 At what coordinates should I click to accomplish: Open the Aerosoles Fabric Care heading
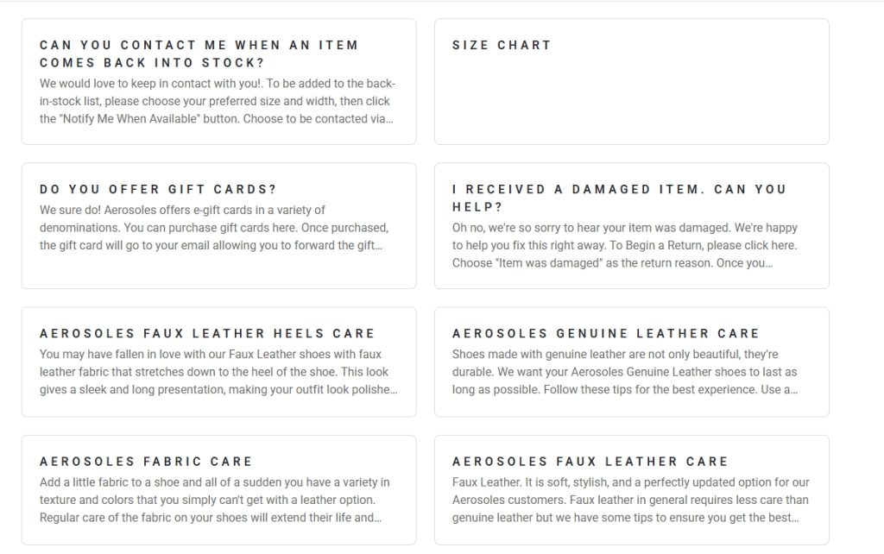pyautogui.click(x=146, y=462)
